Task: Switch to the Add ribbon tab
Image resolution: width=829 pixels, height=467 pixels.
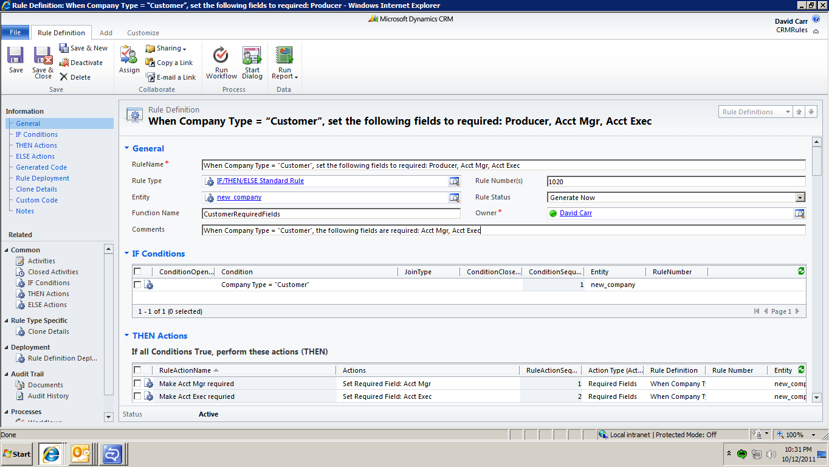Action: click(106, 33)
